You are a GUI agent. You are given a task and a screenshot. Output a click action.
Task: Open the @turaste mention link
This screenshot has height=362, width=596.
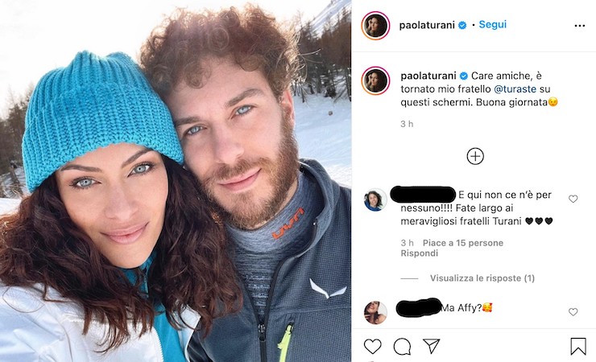(x=515, y=89)
